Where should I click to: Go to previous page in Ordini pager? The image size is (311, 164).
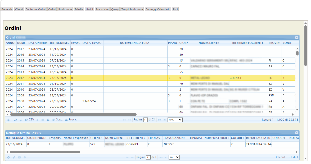click(129, 120)
